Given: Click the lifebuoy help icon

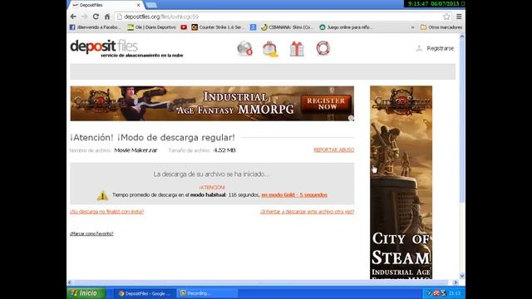Looking at the screenshot, I should click(323, 48).
